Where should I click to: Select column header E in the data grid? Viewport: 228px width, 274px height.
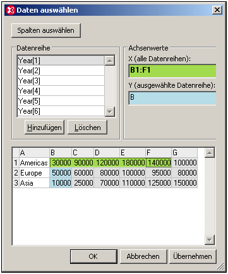coord(133,153)
